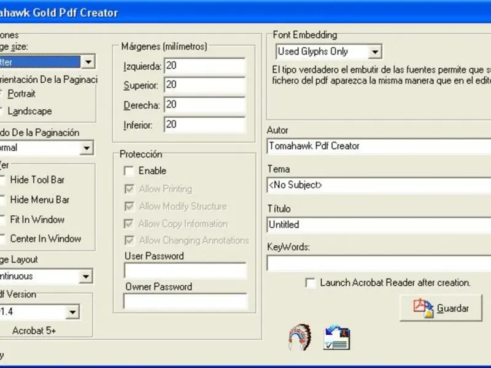
Task: Click the Acrobat 5+ label
Action: 34,331
